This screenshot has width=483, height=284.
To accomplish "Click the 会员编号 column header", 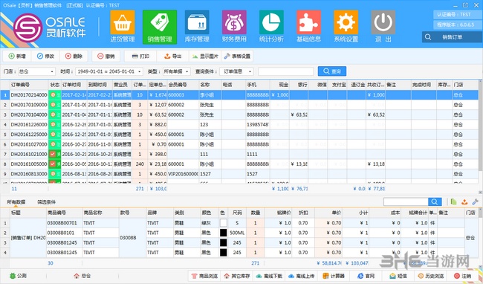I will click(x=183, y=85).
